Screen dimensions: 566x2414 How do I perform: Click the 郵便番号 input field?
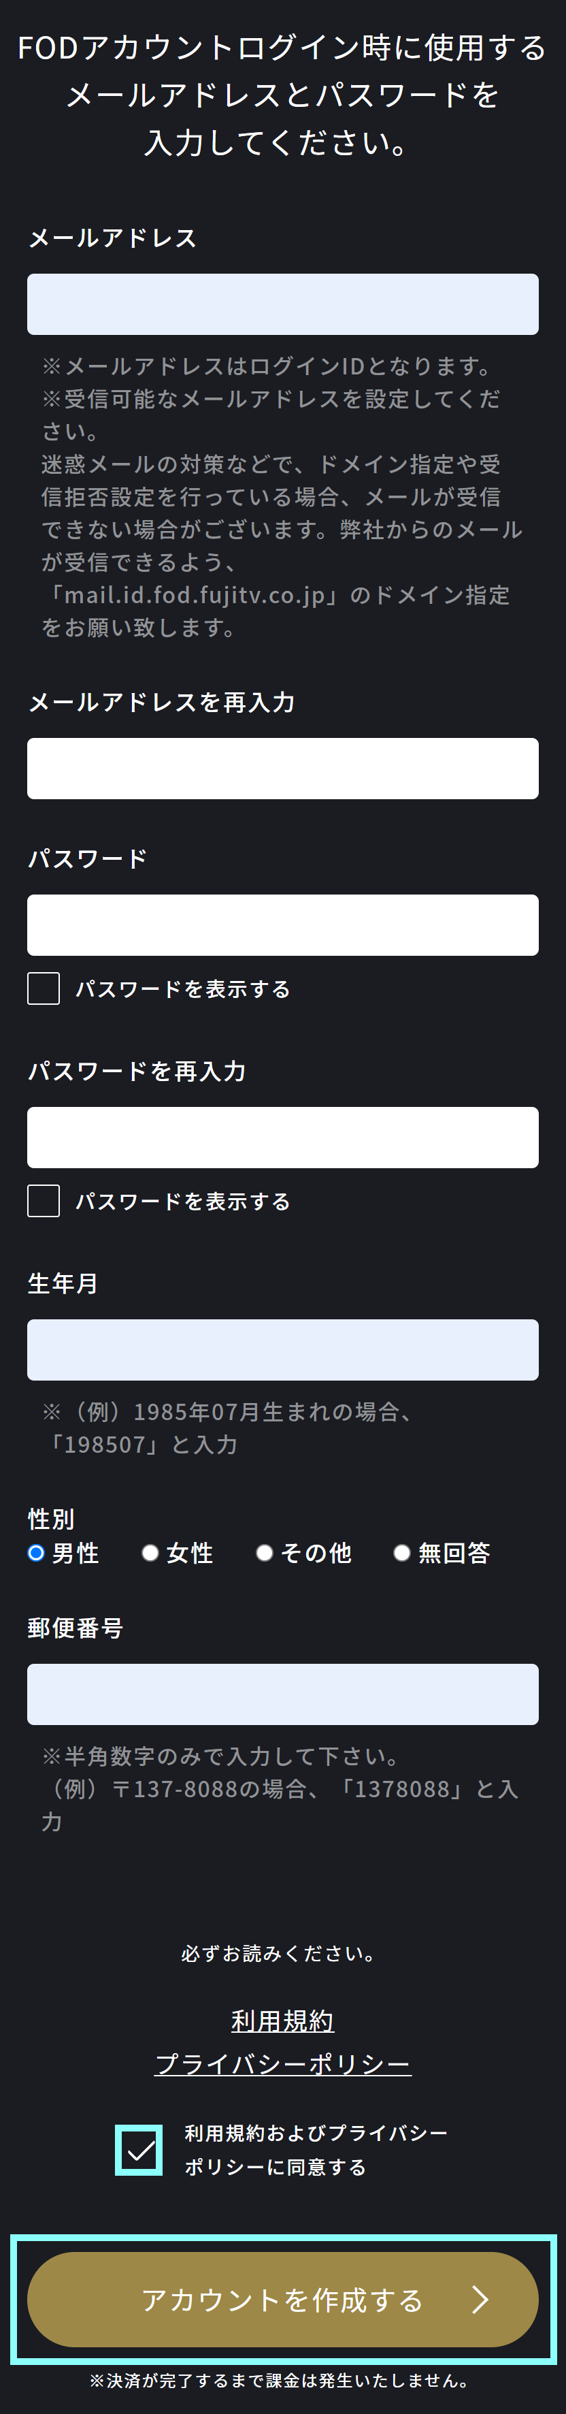(282, 1694)
